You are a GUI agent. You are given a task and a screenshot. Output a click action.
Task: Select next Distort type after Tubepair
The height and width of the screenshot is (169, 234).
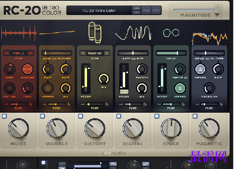click(x=107, y=53)
